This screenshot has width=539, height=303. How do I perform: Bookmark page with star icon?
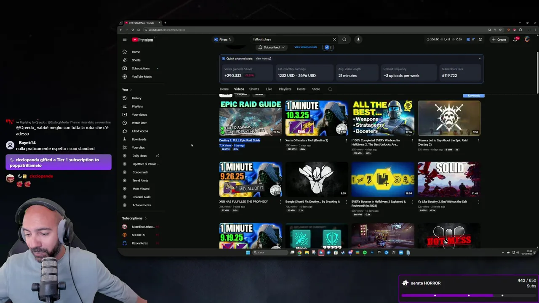click(x=500, y=30)
